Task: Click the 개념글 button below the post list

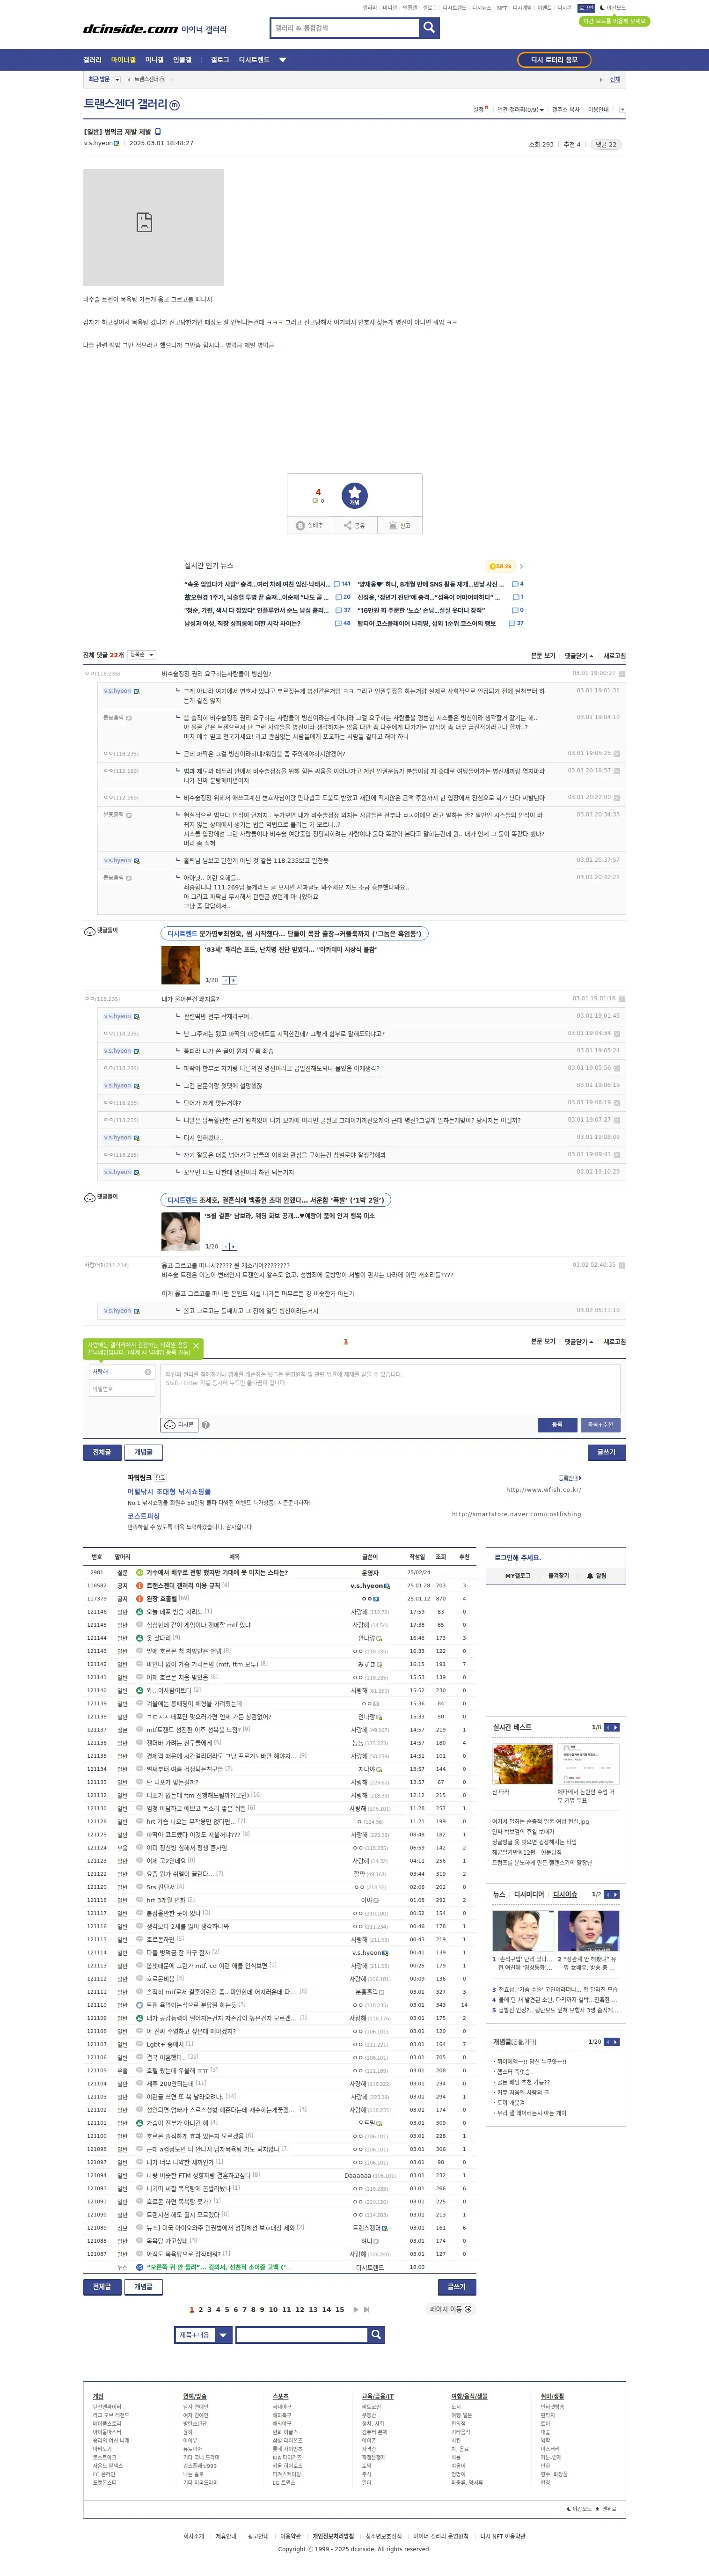Action: pyautogui.click(x=144, y=2287)
